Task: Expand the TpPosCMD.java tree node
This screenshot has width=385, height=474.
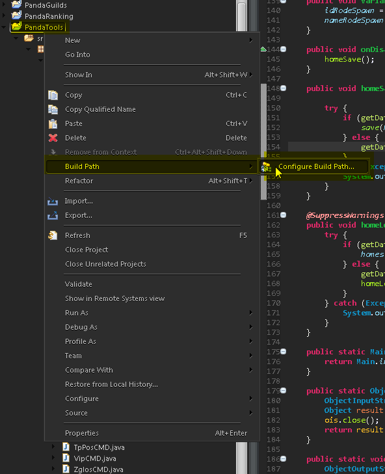Action: tap(53, 447)
